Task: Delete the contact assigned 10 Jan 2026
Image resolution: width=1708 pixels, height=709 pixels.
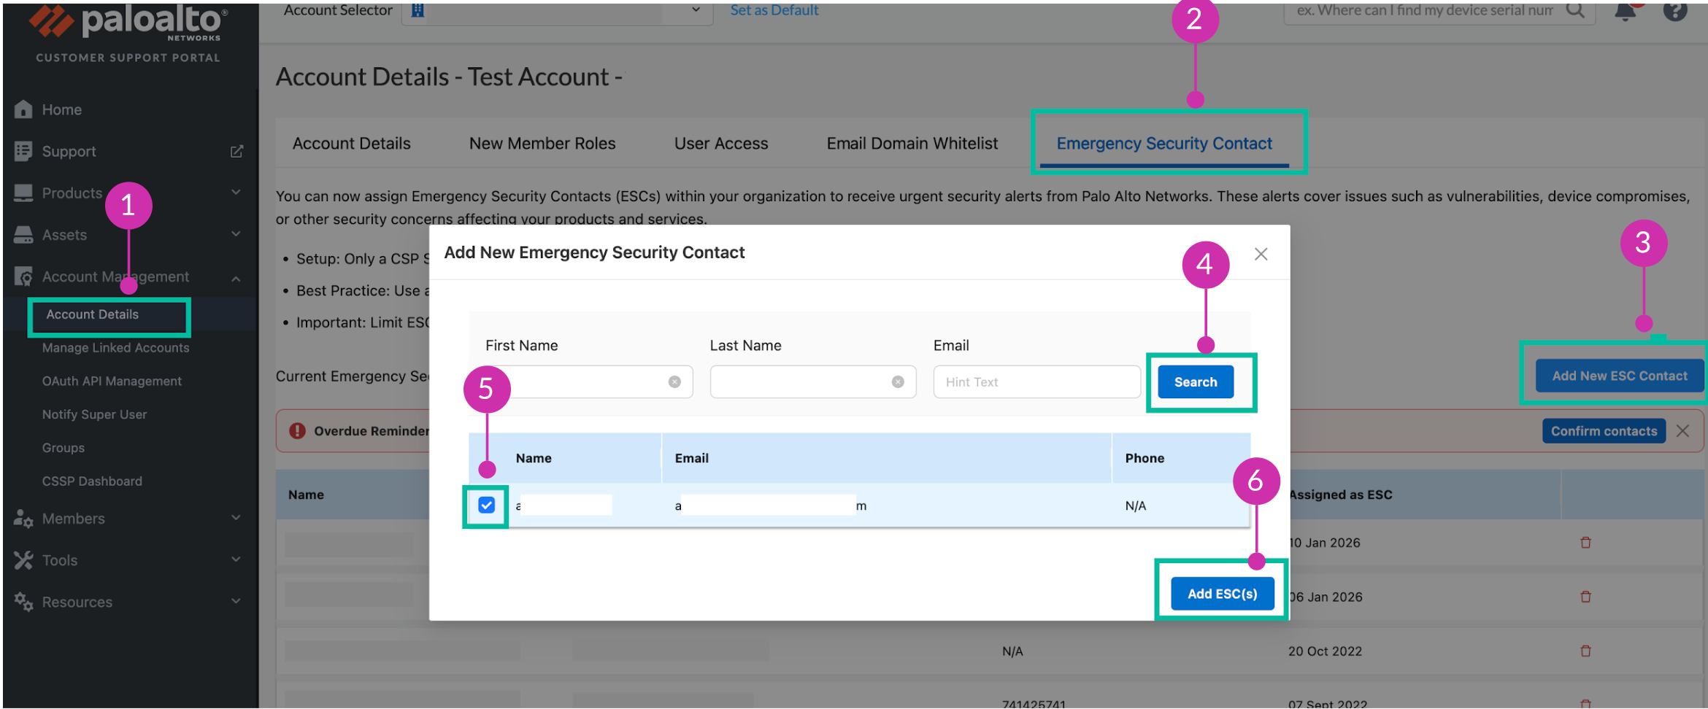Action: (x=1585, y=543)
